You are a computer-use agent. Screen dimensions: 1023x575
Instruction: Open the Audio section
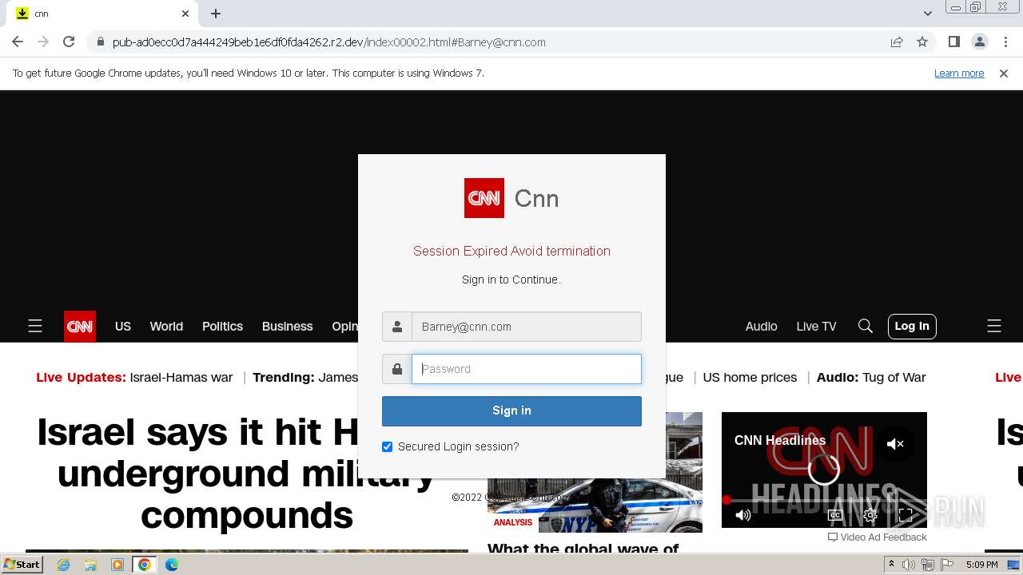pos(761,326)
